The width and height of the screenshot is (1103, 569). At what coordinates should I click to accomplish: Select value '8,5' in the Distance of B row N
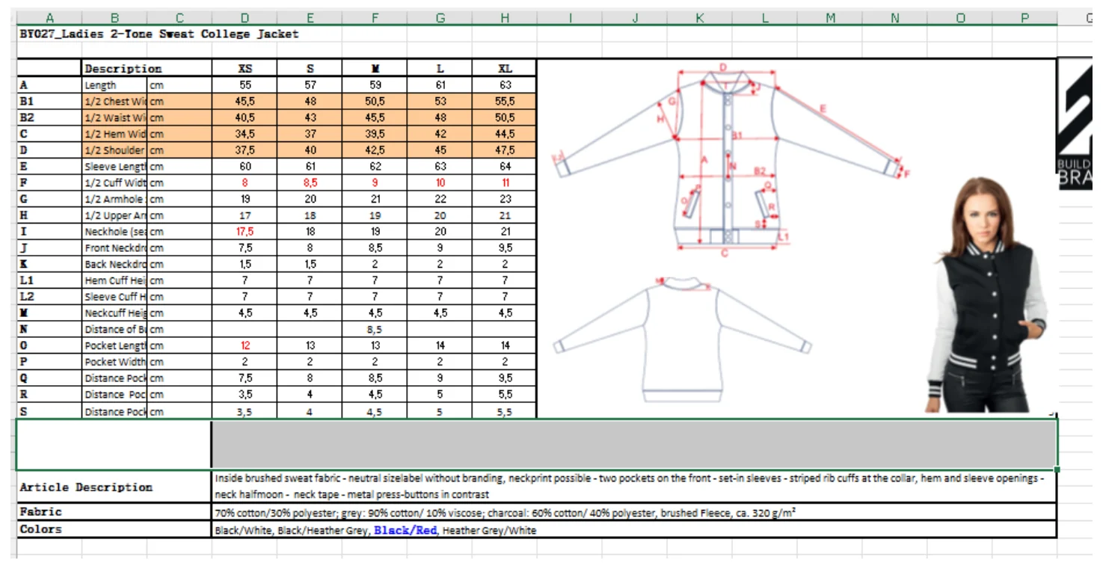pos(375,329)
